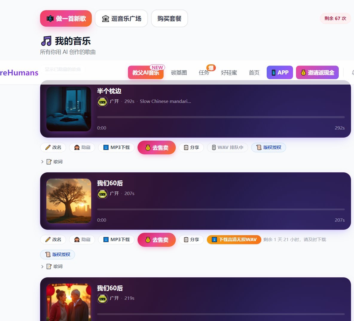This screenshot has width=354, height=321.
Task: Click 邀请返现金 money bag button
Action: [x=317, y=72]
